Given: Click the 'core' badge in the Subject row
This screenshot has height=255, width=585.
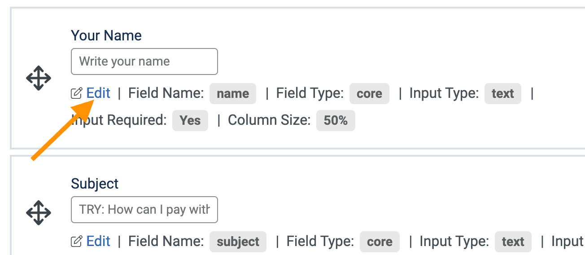Looking at the screenshot, I should [x=380, y=242].
